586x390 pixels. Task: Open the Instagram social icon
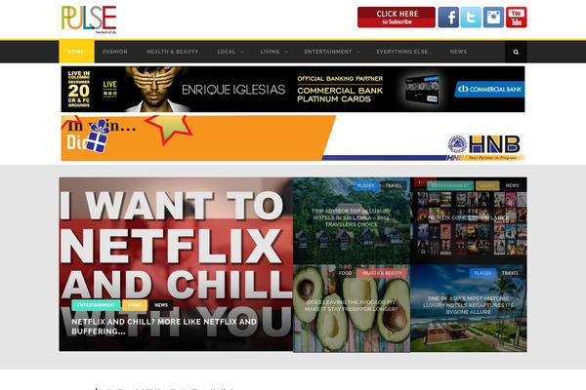[493, 18]
